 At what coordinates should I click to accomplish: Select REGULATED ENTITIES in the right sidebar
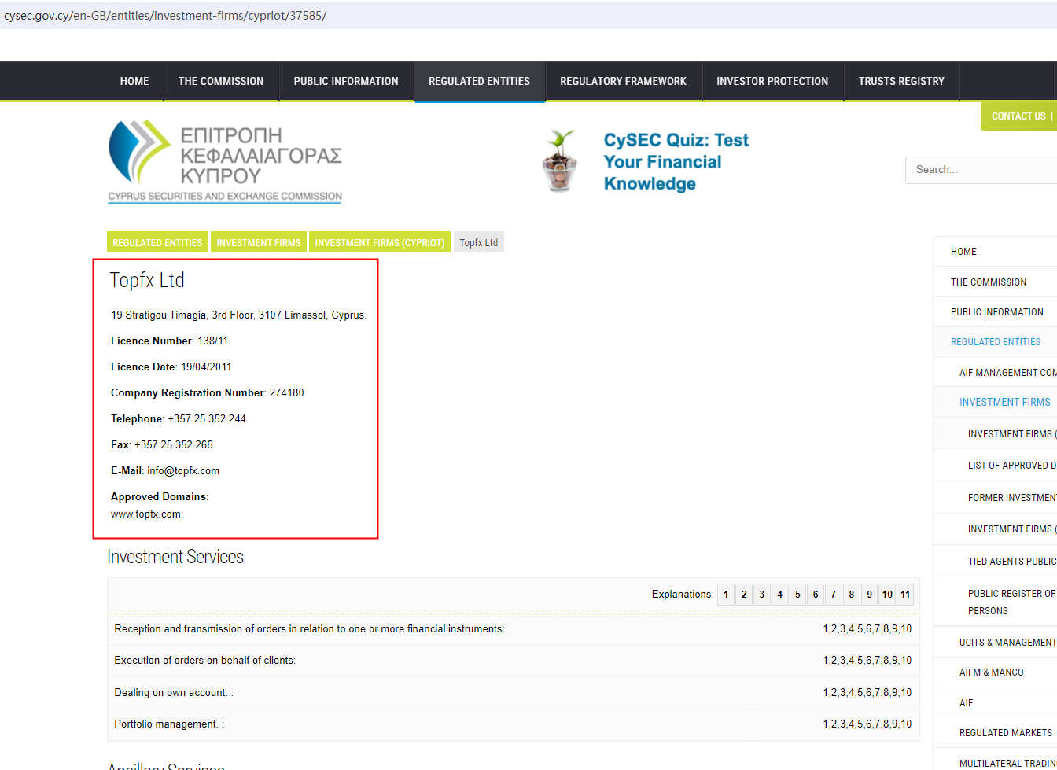tap(996, 342)
